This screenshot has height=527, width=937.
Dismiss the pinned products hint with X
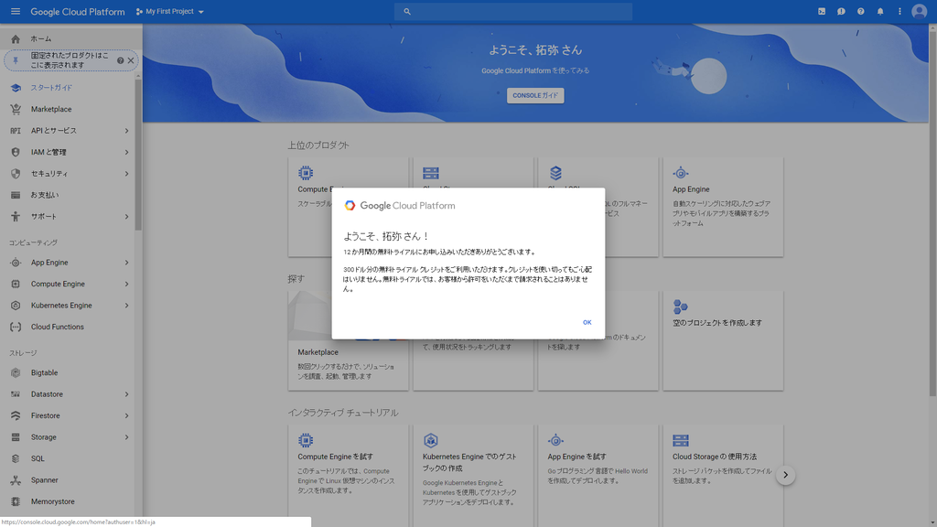click(131, 60)
